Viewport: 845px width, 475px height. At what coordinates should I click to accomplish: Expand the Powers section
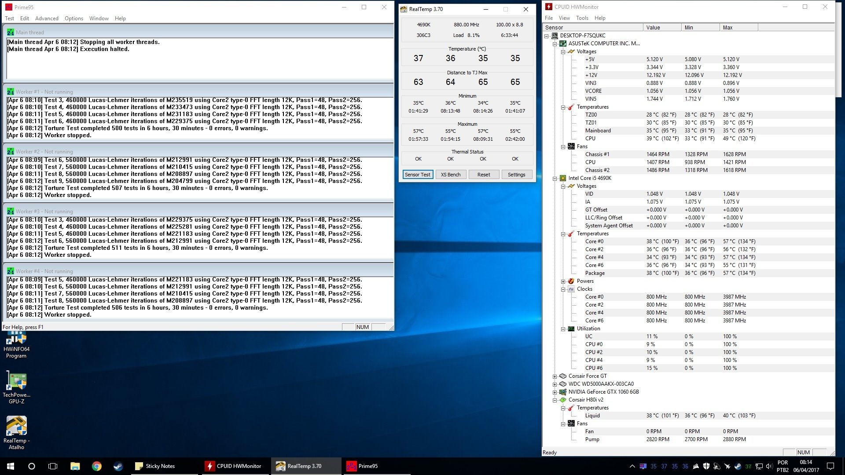tap(563, 281)
